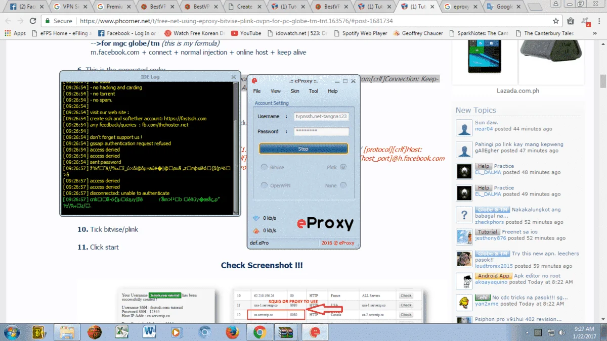Open the YouTube bookmark
The width and height of the screenshot is (607, 341).
(x=246, y=33)
